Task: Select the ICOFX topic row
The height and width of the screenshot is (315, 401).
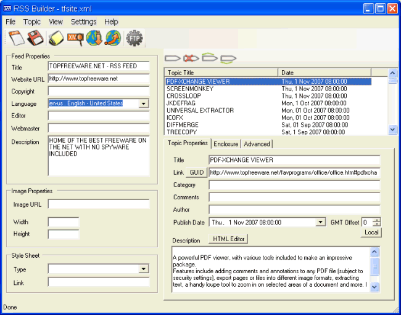Action: coord(268,118)
